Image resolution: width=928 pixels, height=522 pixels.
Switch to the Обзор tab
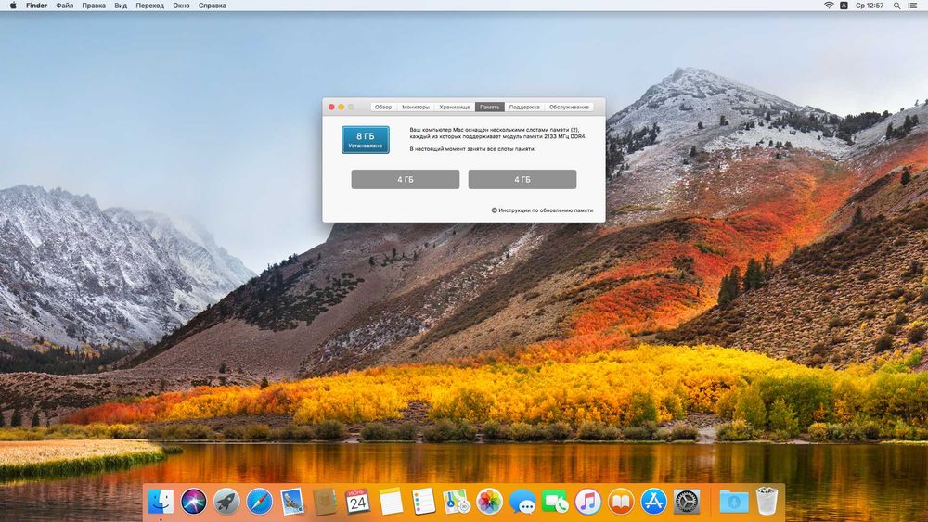pyautogui.click(x=383, y=107)
